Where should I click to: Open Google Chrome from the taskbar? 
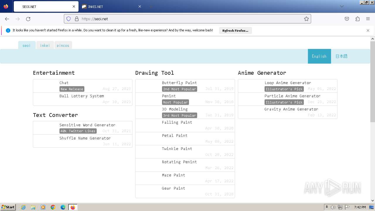[53, 207]
